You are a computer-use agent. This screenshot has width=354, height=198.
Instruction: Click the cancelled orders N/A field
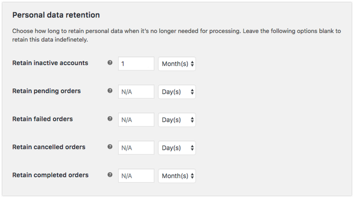point(136,148)
